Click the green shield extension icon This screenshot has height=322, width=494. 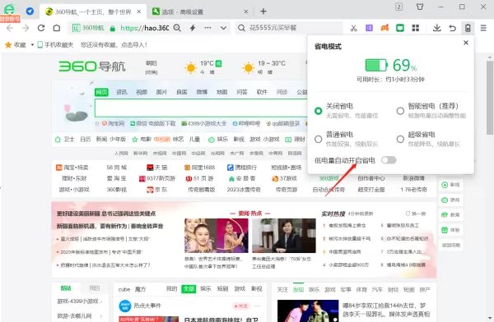400,28
